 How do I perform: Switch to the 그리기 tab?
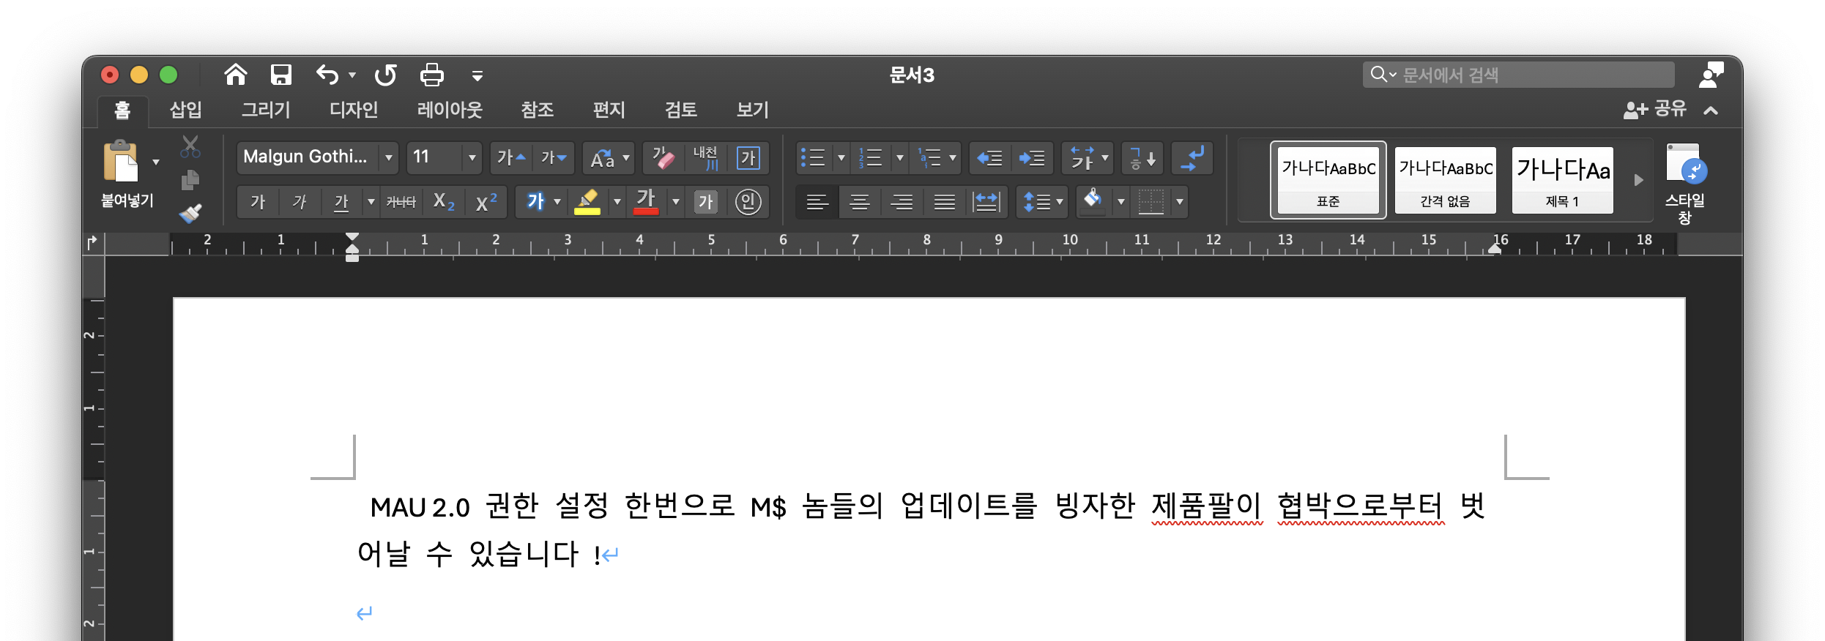coord(266,110)
